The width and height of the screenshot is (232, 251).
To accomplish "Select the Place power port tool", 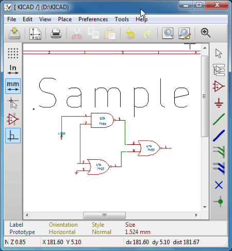I will (x=219, y=103).
